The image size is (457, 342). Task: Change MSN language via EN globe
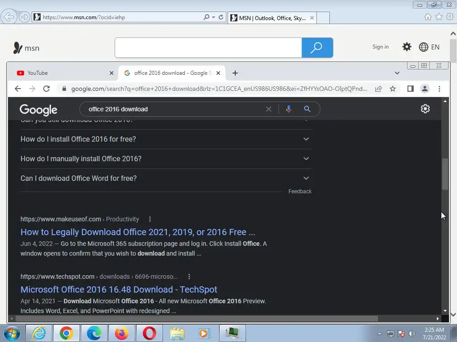(x=429, y=47)
